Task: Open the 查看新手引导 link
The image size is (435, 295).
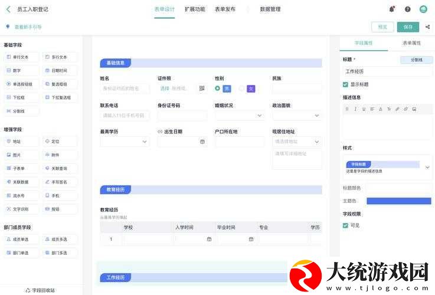Action: tap(28, 27)
